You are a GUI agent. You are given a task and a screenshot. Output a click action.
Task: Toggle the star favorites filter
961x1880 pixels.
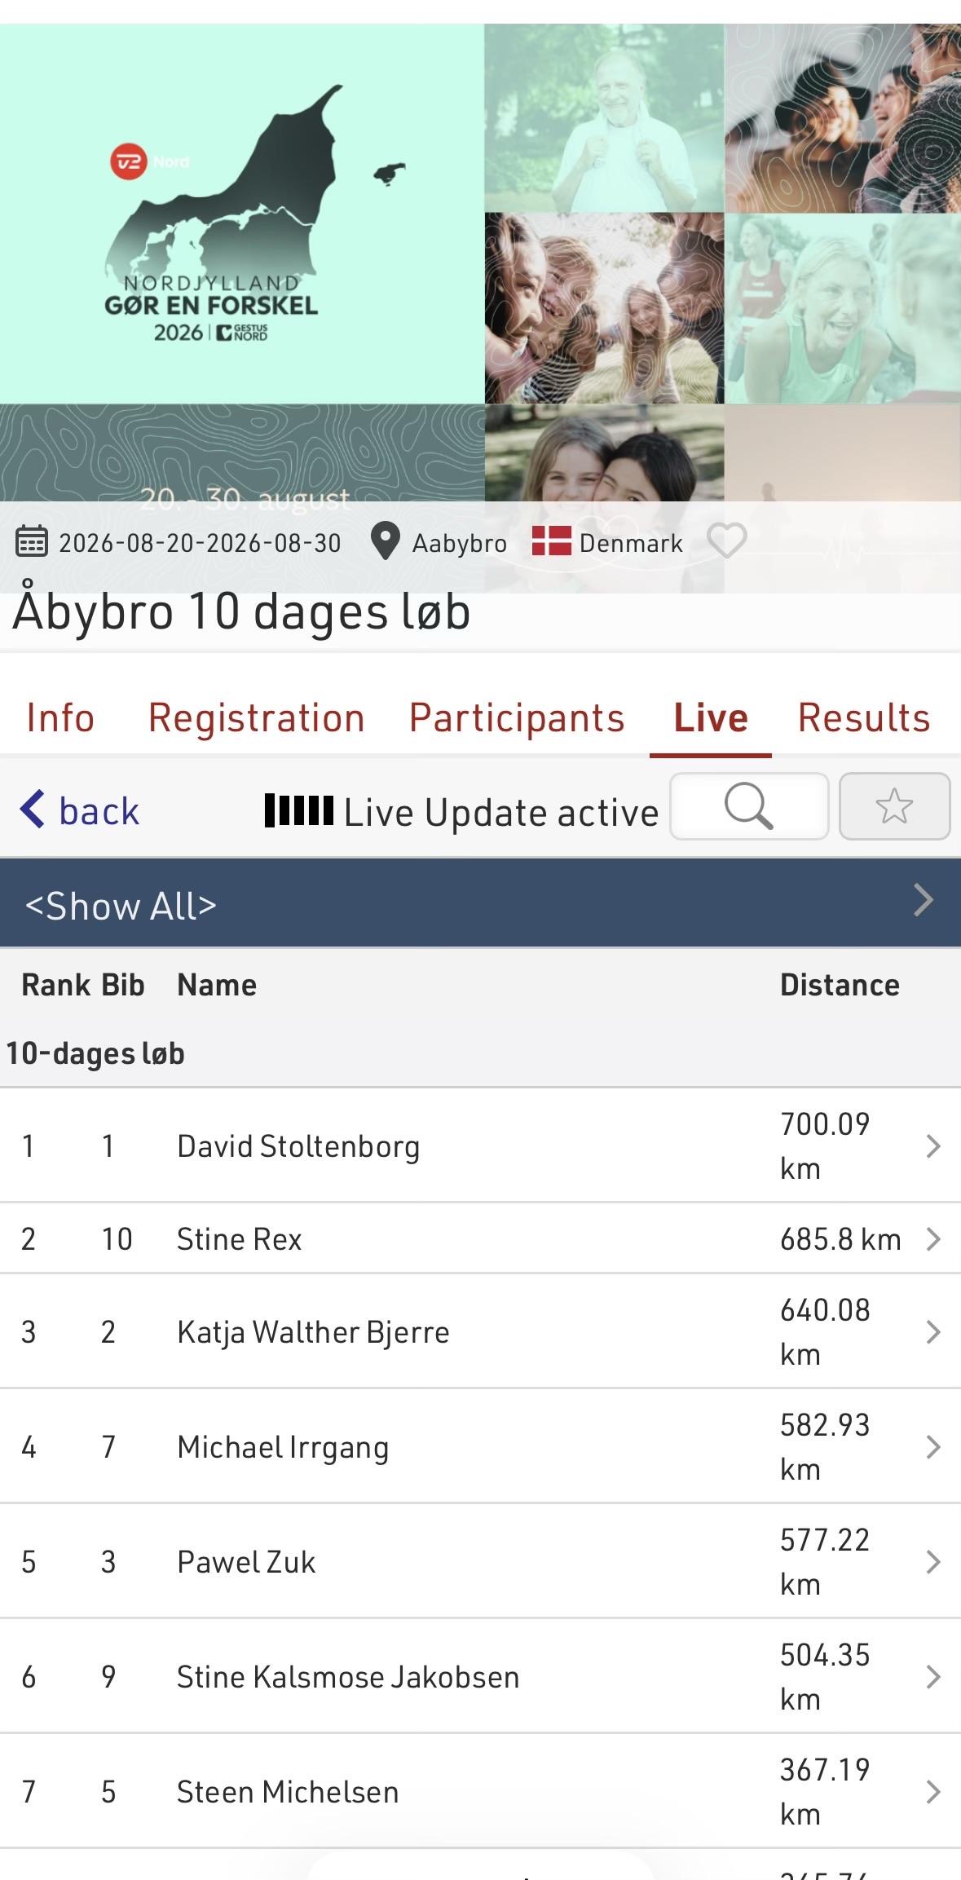coord(894,806)
